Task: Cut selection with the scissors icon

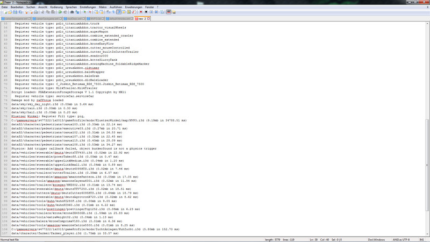Action: click(x=43, y=12)
